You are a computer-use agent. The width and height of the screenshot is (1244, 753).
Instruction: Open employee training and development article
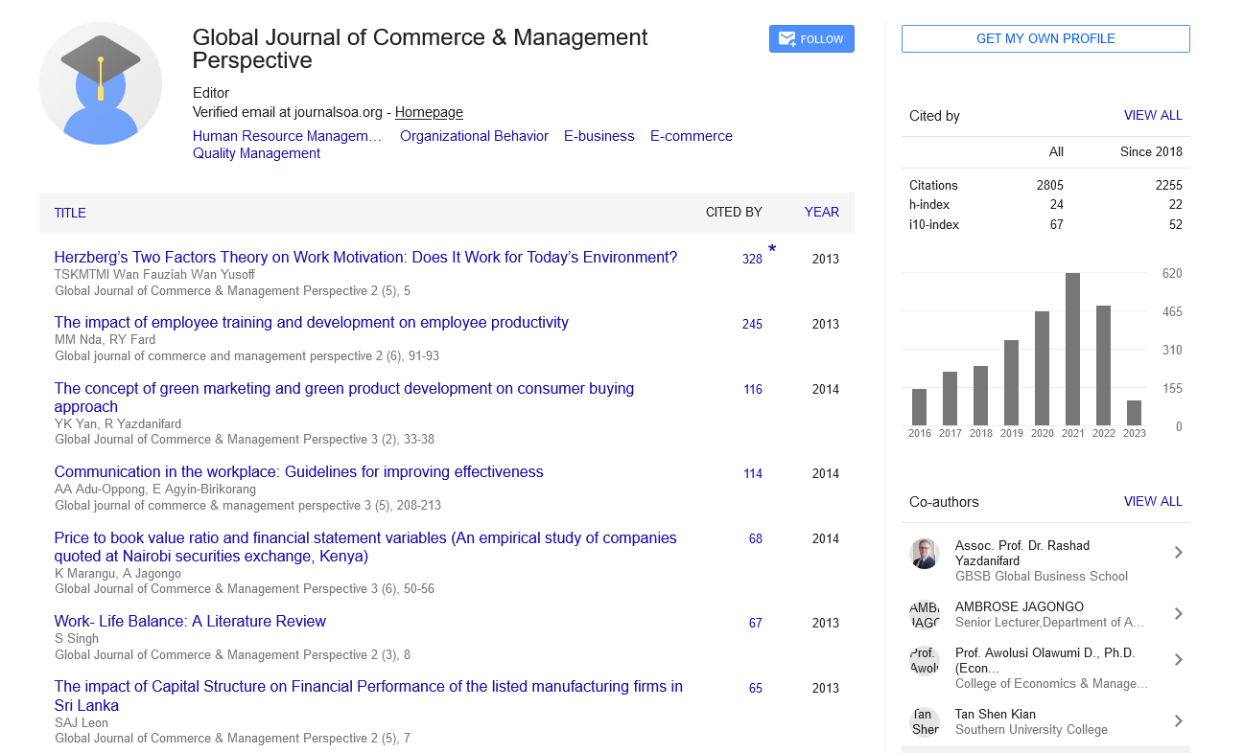click(312, 323)
